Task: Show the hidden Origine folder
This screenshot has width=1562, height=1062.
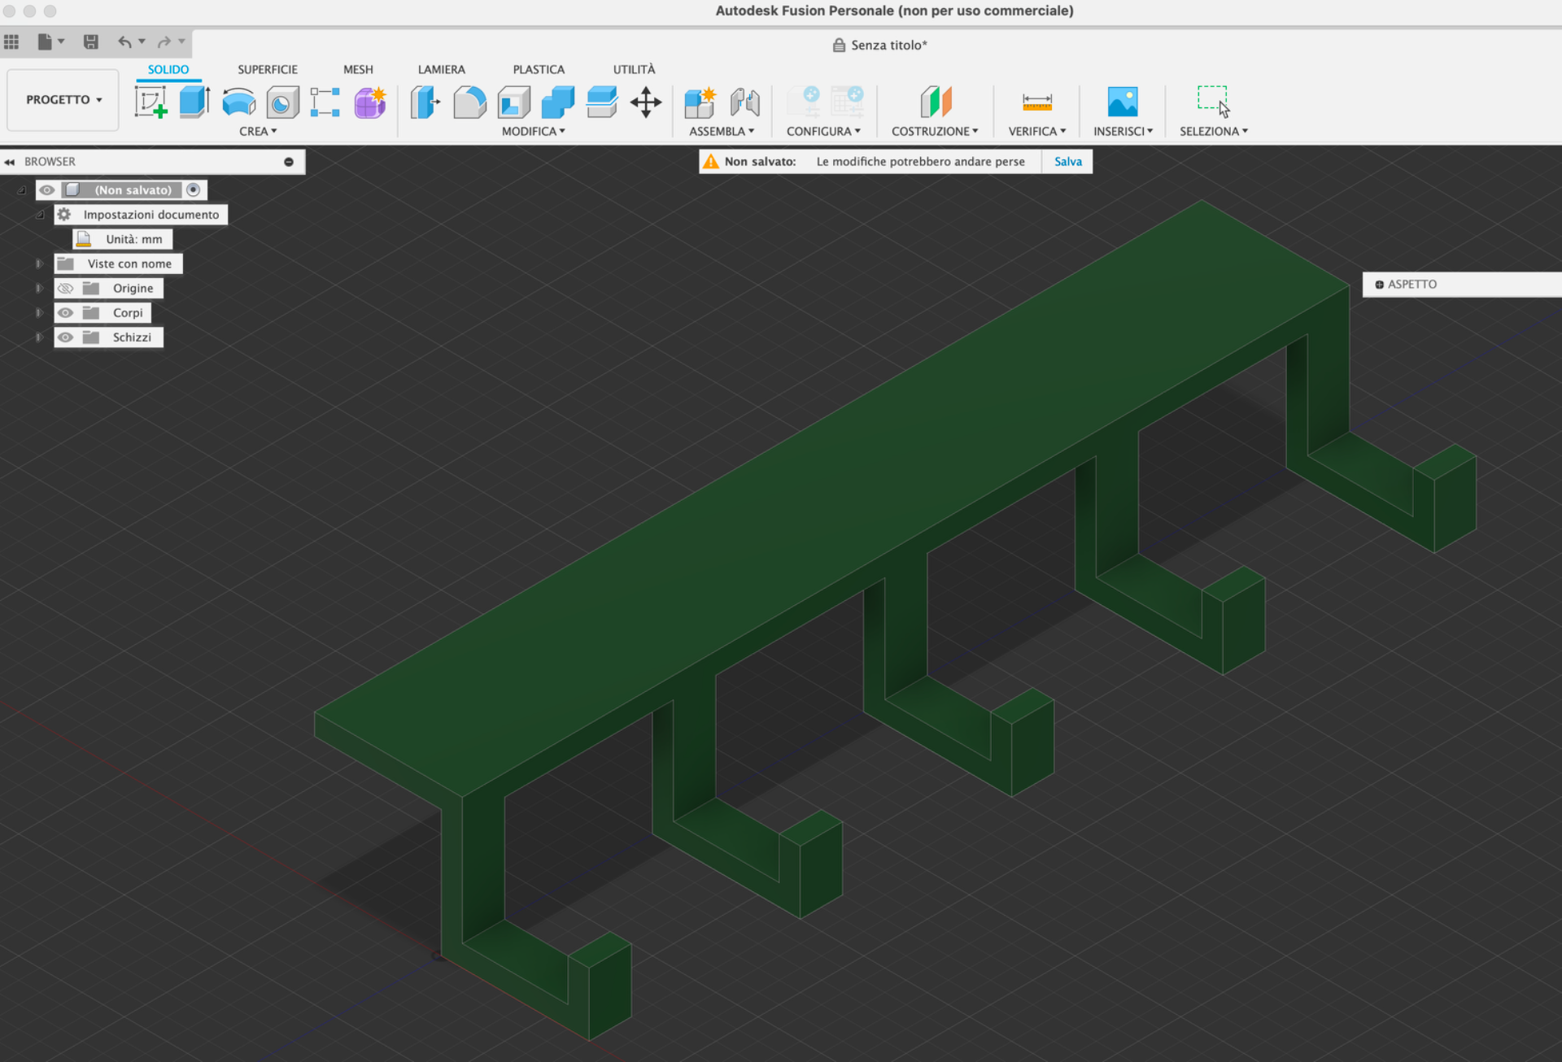Action: point(66,289)
